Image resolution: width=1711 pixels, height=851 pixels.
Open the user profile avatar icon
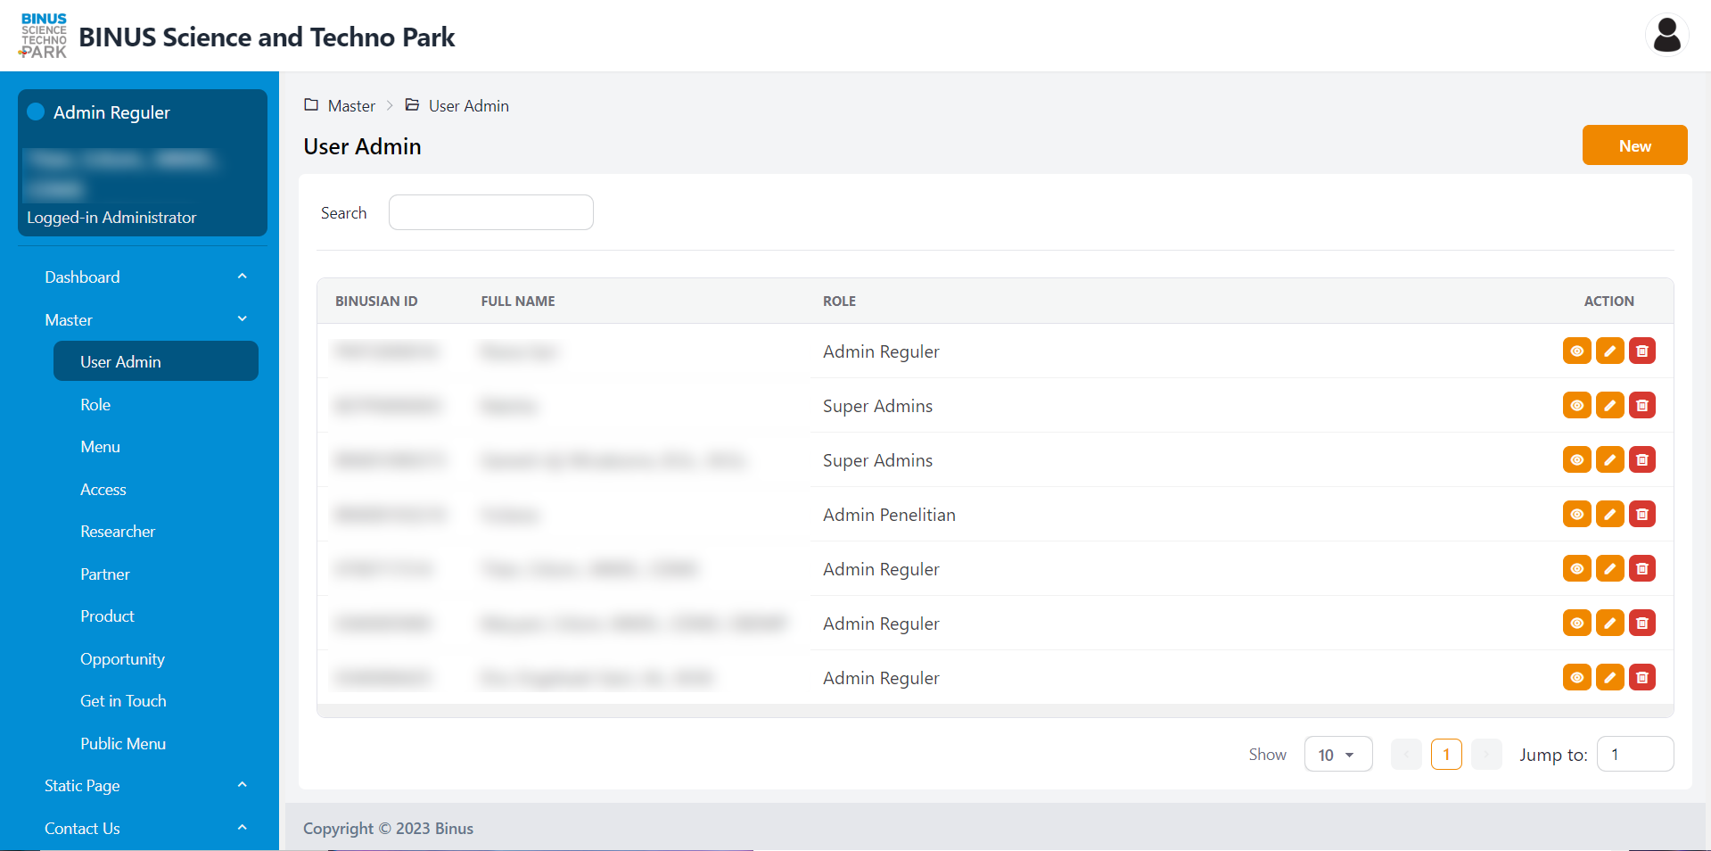click(x=1666, y=36)
